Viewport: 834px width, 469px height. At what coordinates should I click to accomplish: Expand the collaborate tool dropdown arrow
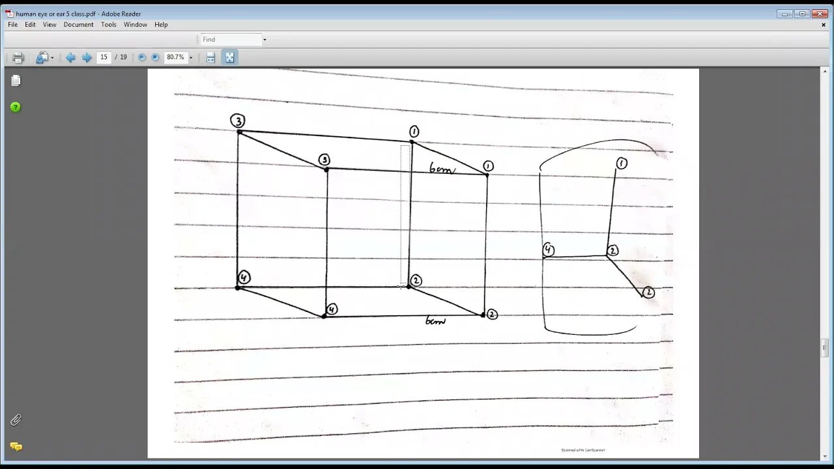pos(52,58)
